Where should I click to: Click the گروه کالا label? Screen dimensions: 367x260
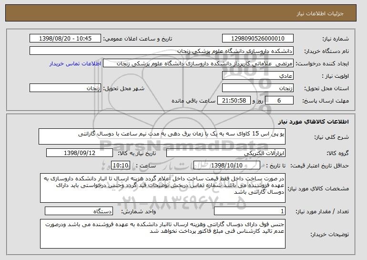click(x=338, y=154)
